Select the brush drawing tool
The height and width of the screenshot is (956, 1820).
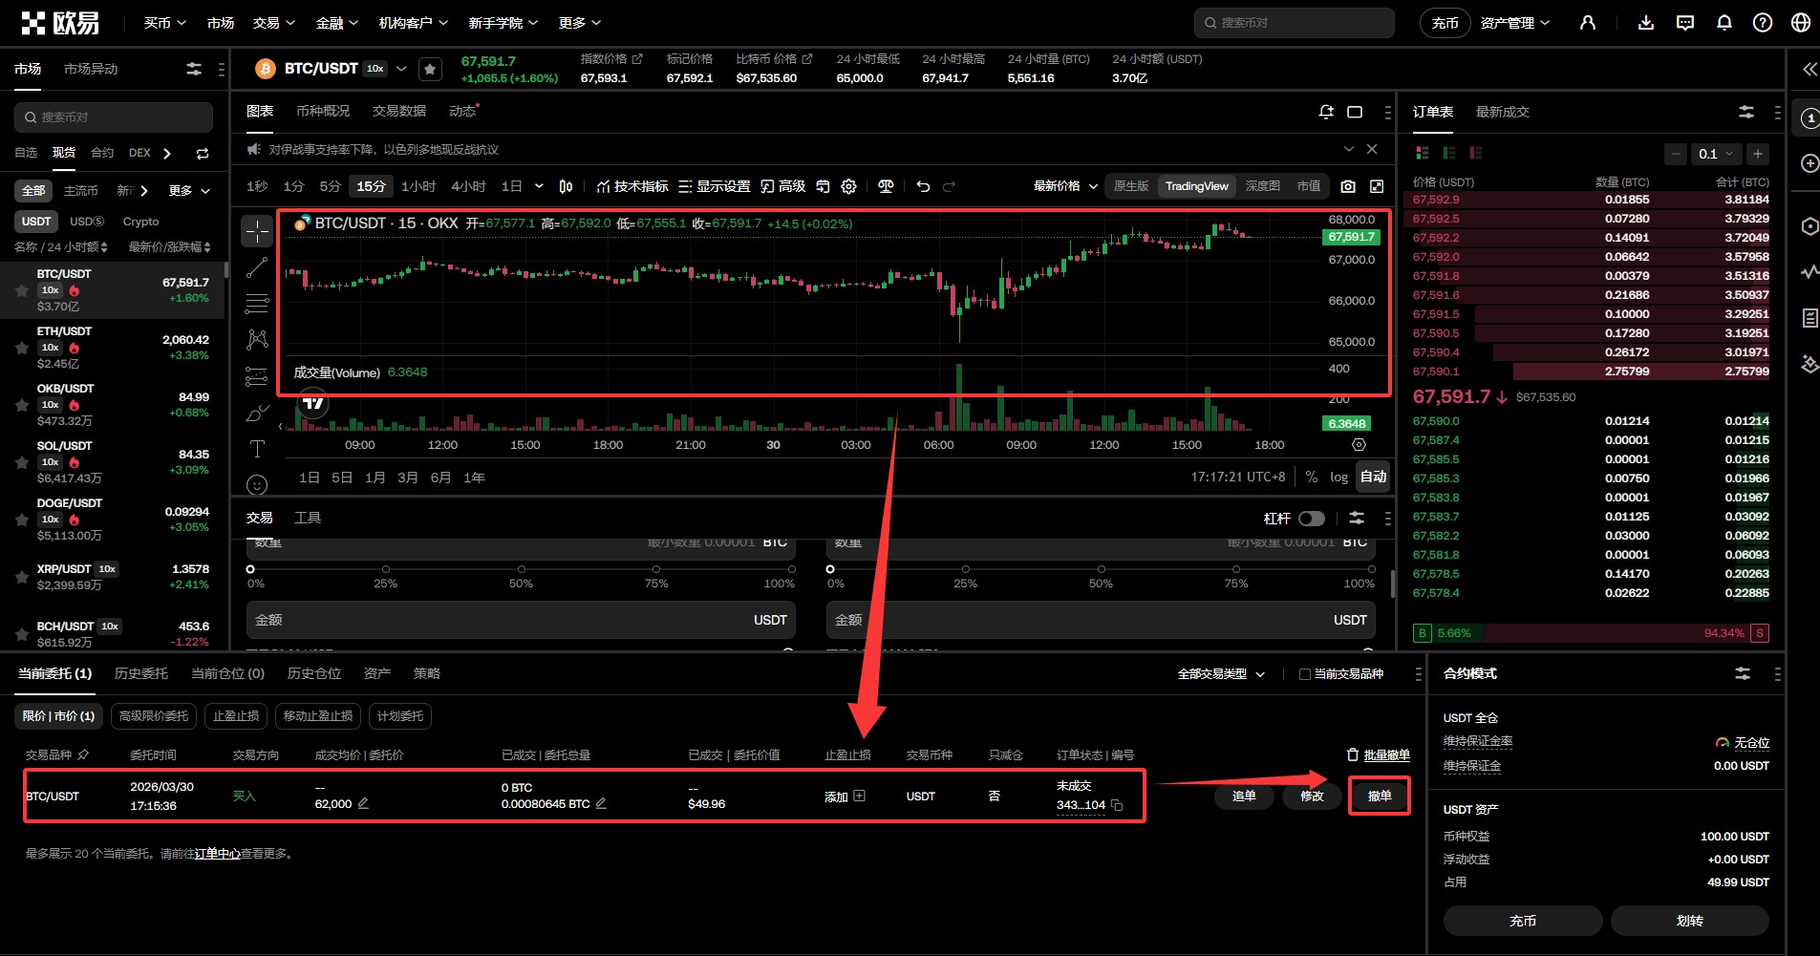(257, 413)
